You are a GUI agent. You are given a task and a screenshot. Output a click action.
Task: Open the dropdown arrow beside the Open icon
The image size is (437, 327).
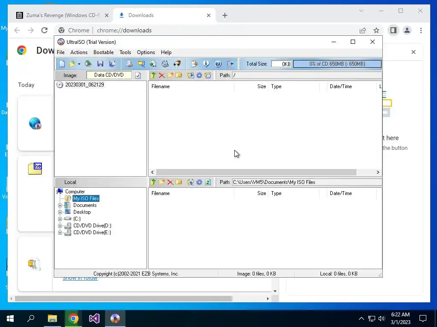[79, 64]
